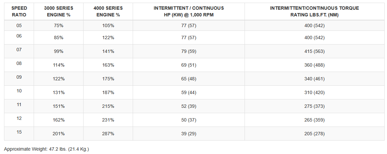Select the HP (KW) @ 1,000 RPM header
This screenshot has height=154, width=387.
coord(189,11)
